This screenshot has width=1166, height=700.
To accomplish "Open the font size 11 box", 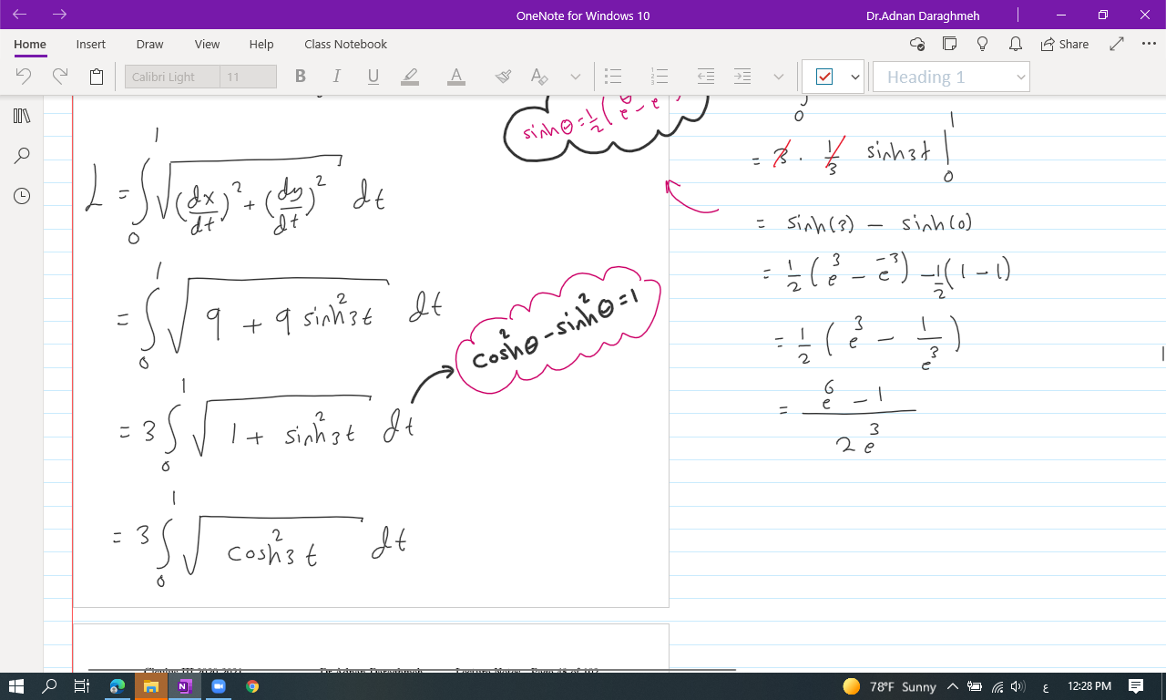I will pos(249,77).
